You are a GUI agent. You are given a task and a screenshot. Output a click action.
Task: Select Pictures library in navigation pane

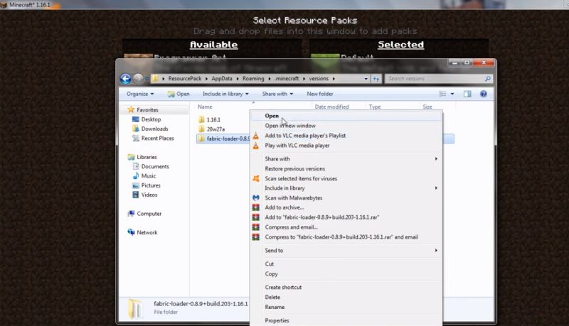(147, 185)
